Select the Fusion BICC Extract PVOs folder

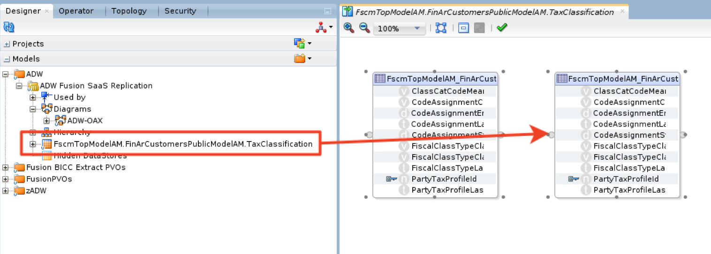pyautogui.click(x=76, y=168)
